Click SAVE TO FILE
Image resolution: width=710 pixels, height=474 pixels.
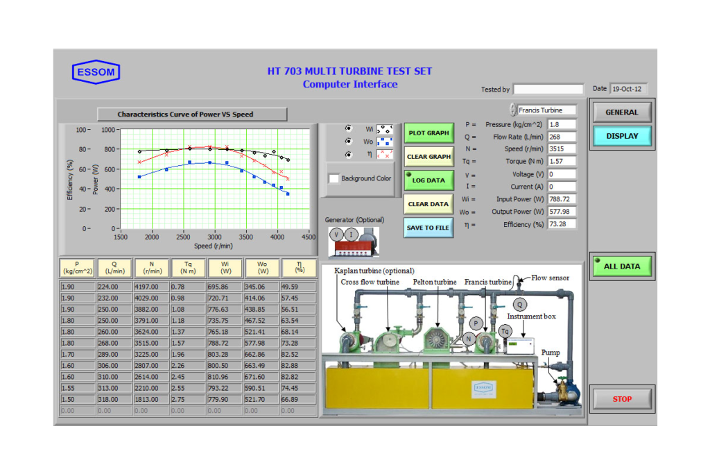428,228
